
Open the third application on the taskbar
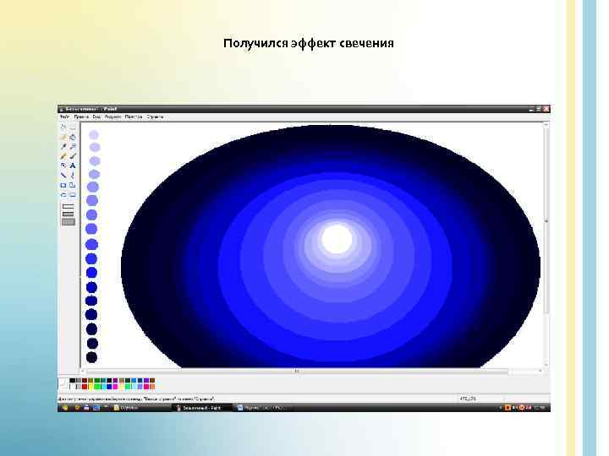262,408
